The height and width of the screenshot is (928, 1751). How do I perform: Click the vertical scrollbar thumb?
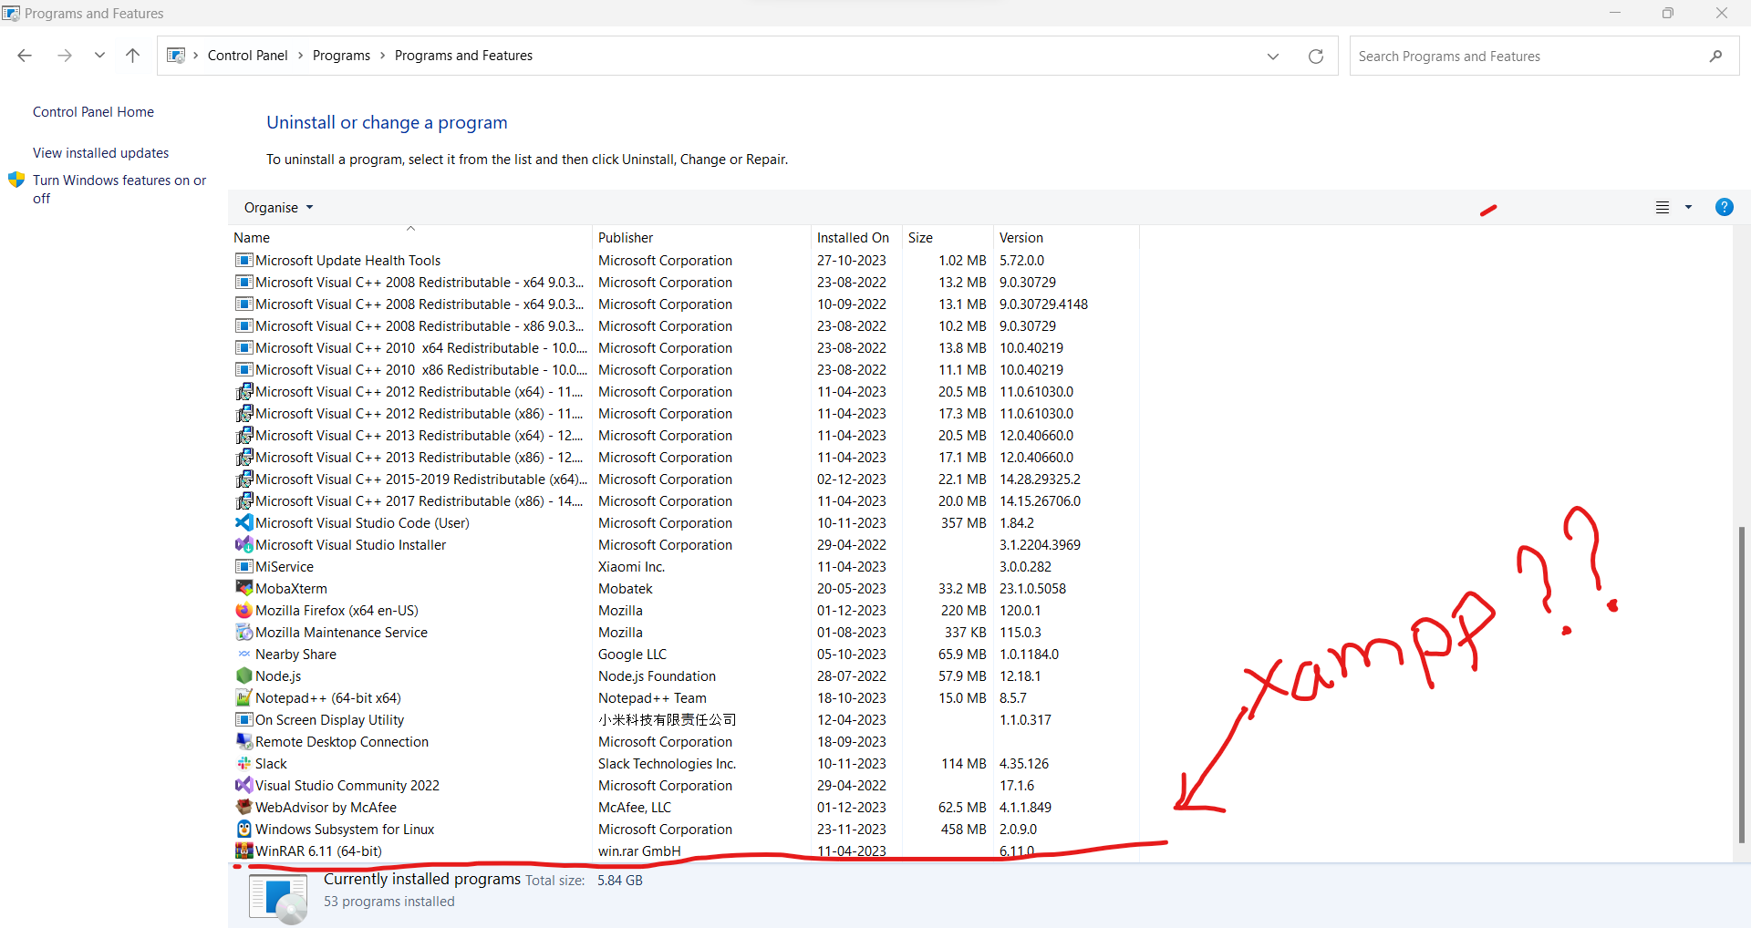[1741, 684]
